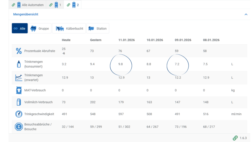Click the baby bottle icon for Trinkmengen konsumiert
Image resolution: width=252 pixels, height=142 pixels.
[x=19, y=64]
